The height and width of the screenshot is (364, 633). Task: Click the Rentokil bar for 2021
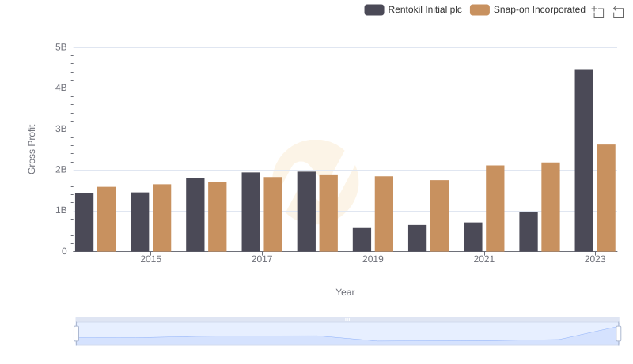[x=472, y=237]
